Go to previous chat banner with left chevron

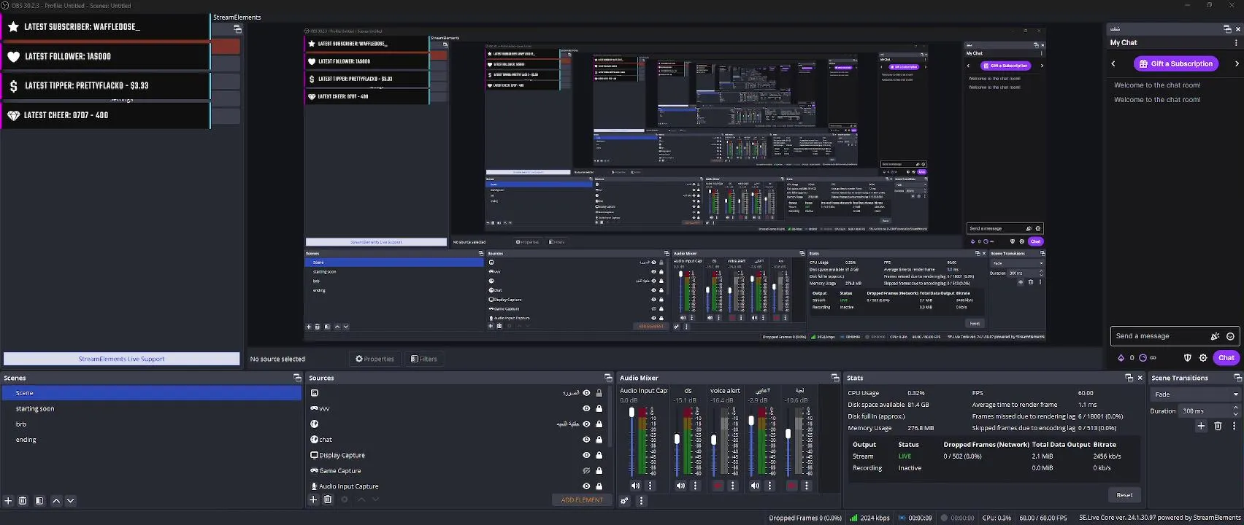pos(1113,63)
